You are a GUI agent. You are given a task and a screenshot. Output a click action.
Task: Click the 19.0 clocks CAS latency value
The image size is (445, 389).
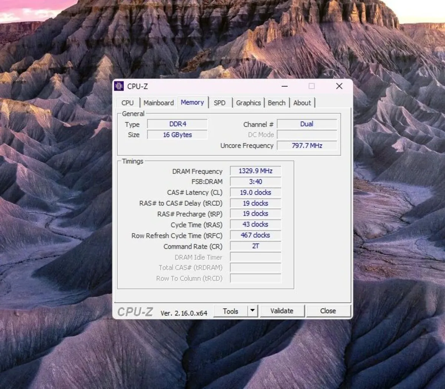tap(256, 193)
